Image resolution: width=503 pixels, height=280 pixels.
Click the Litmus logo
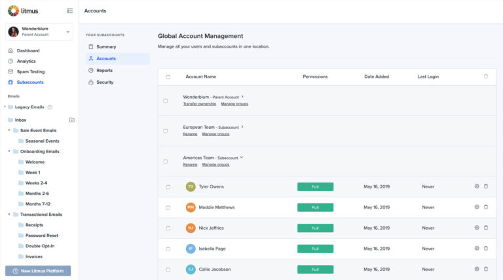[x=23, y=11]
